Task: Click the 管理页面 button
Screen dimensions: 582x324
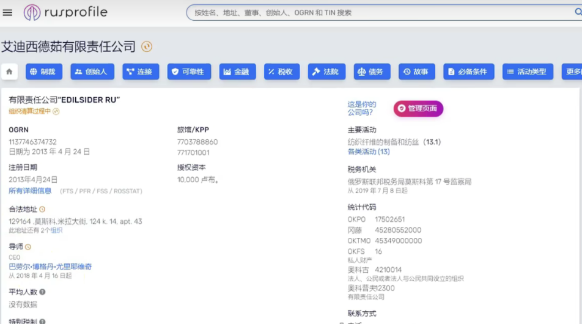Action: pos(418,108)
